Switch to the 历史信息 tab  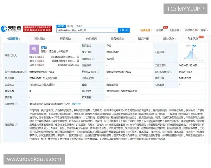[169, 39]
